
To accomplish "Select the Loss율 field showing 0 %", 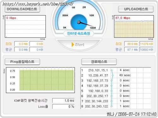I will [63, 106].
